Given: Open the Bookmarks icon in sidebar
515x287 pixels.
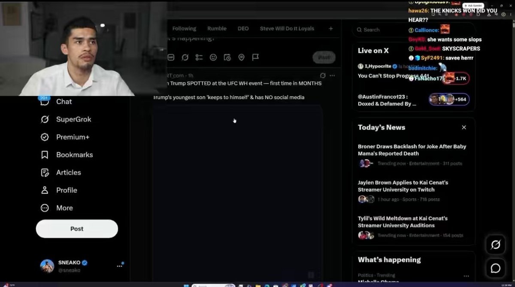Looking at the screenshot, I should [x=45, y=155].
